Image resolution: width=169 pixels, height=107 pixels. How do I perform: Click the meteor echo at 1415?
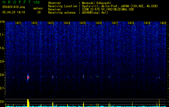[83, 77]
